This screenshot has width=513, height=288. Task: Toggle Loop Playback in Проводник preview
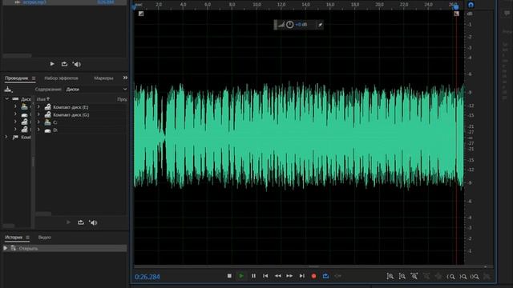pos(81,222)
